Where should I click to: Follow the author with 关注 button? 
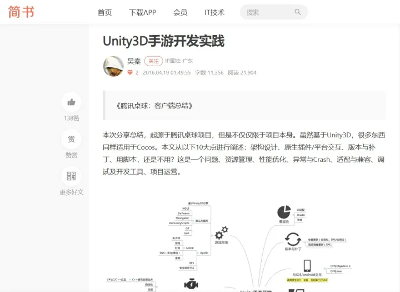[x=153, y=61]
